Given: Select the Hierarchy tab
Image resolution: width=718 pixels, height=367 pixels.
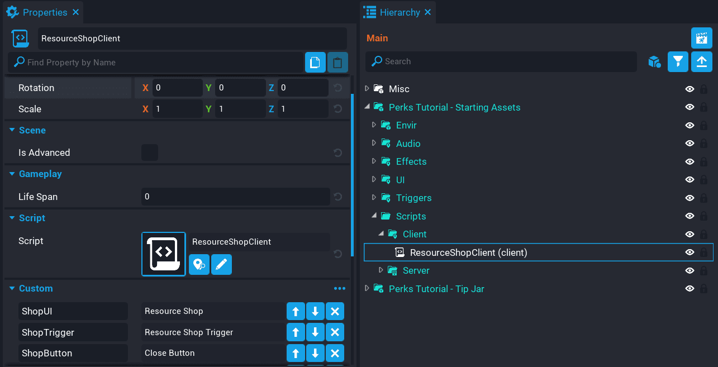Looking at the screenshot, I should tap(399, 12).
